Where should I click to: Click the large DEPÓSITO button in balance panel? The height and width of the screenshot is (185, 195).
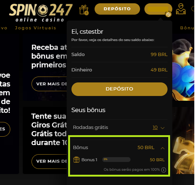tap(119, 89)
